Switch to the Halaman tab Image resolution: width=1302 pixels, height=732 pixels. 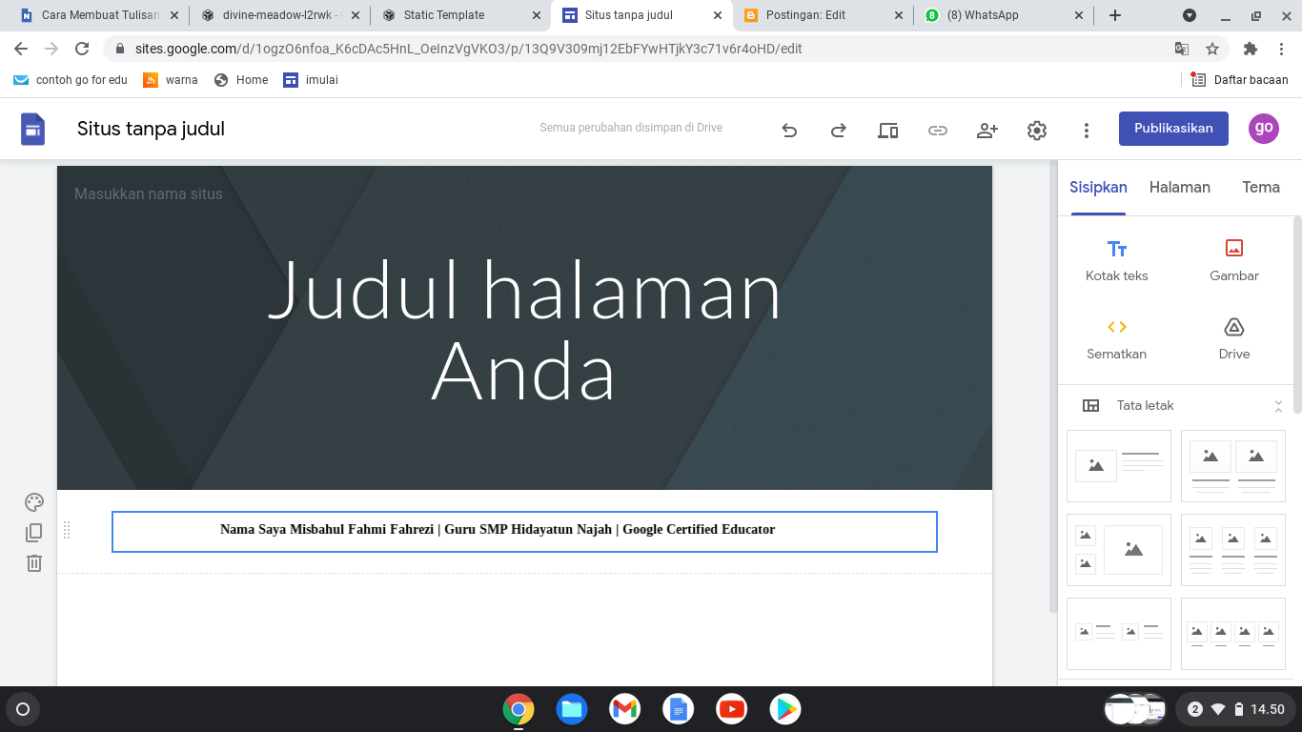1180,188
